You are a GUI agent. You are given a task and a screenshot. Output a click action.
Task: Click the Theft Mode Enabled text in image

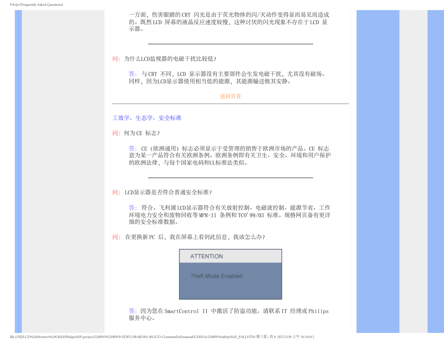216,276
